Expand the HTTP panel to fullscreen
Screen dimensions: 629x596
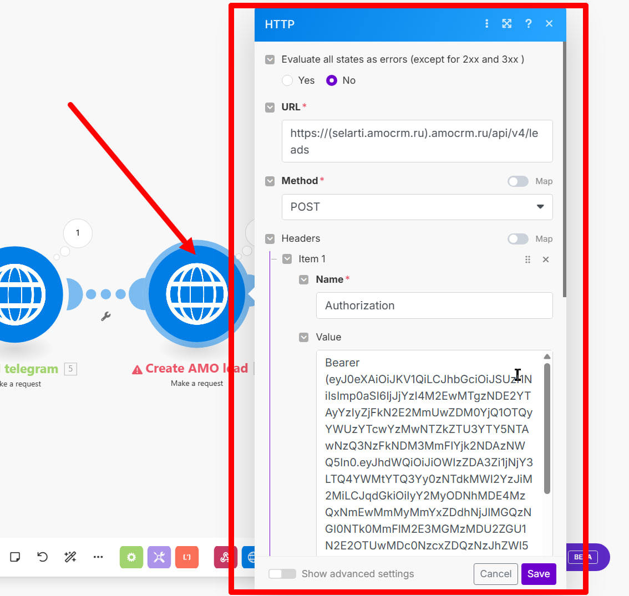[506, 24]
